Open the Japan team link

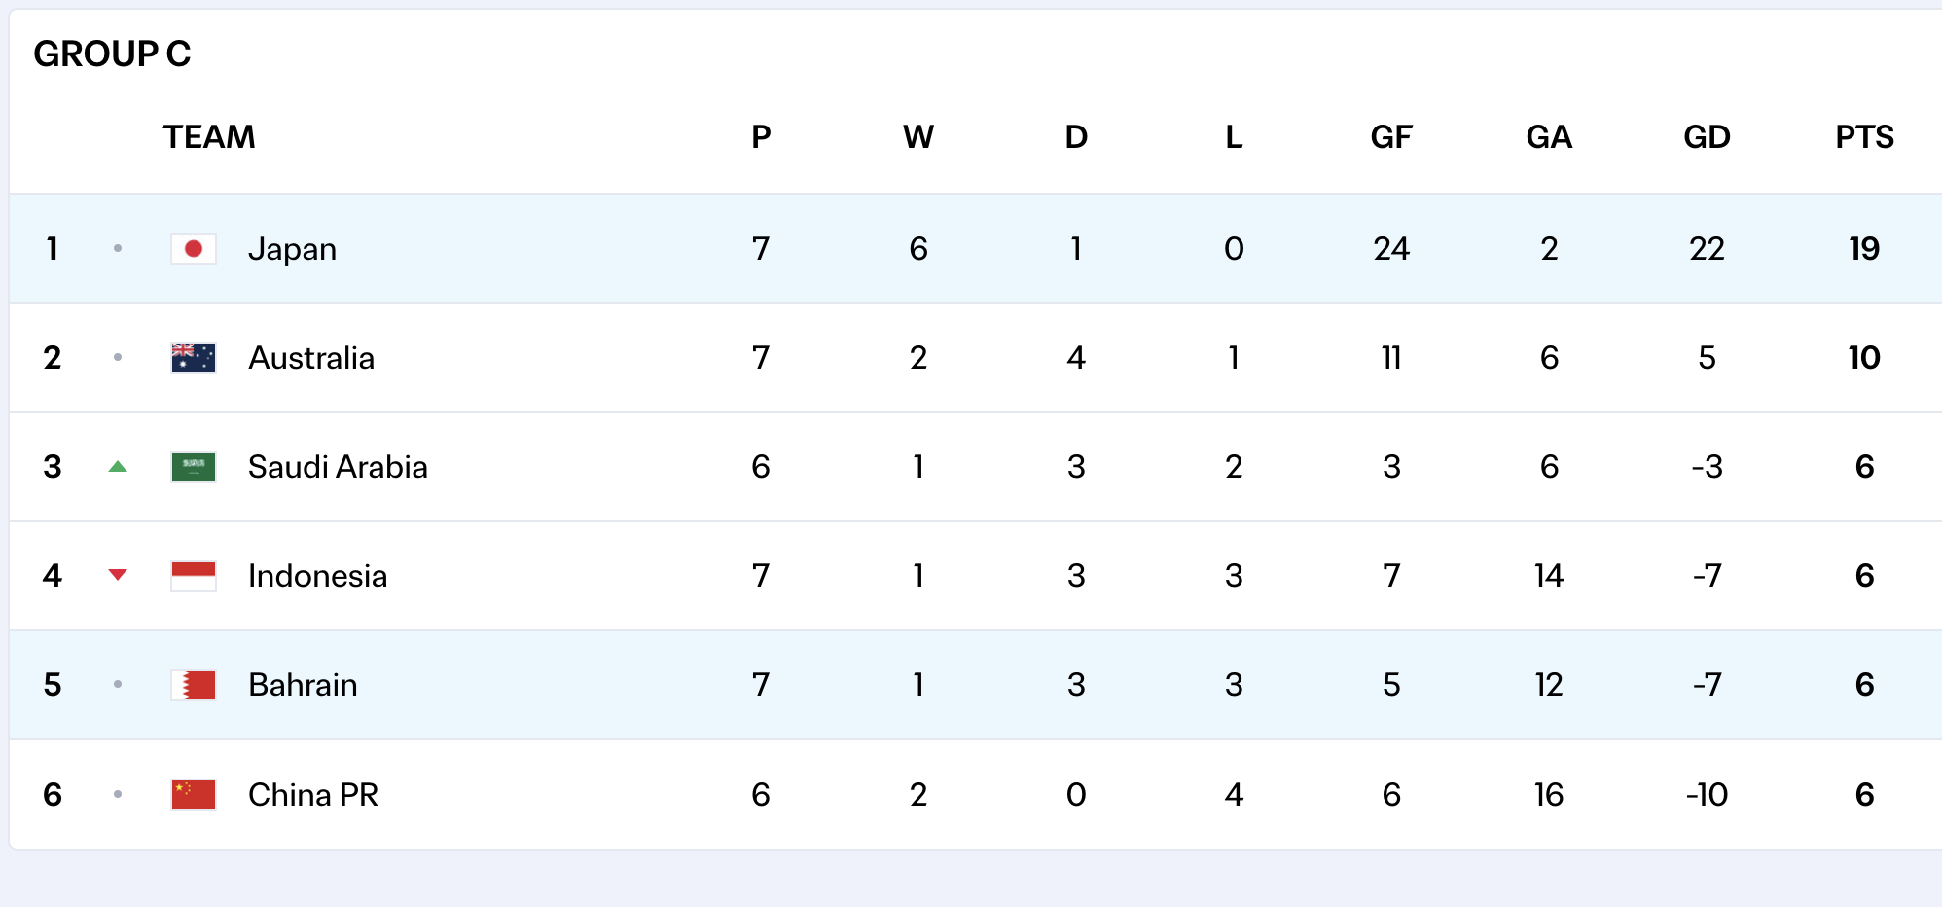pyautogui.click(x=292, y=249)
